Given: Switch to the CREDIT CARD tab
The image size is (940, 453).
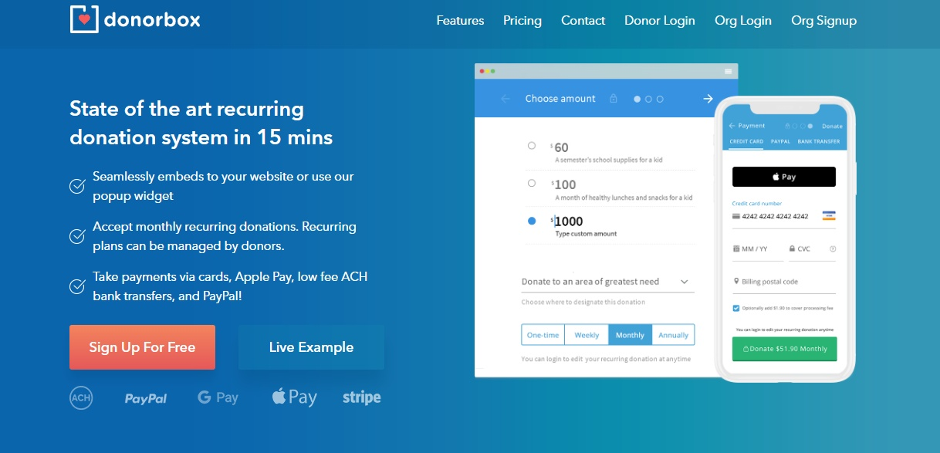Looking at the screenshot, I should pyautogui.click(x=746, y=142).
